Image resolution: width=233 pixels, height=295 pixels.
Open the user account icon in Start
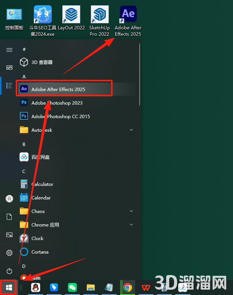tap(9, 199)
